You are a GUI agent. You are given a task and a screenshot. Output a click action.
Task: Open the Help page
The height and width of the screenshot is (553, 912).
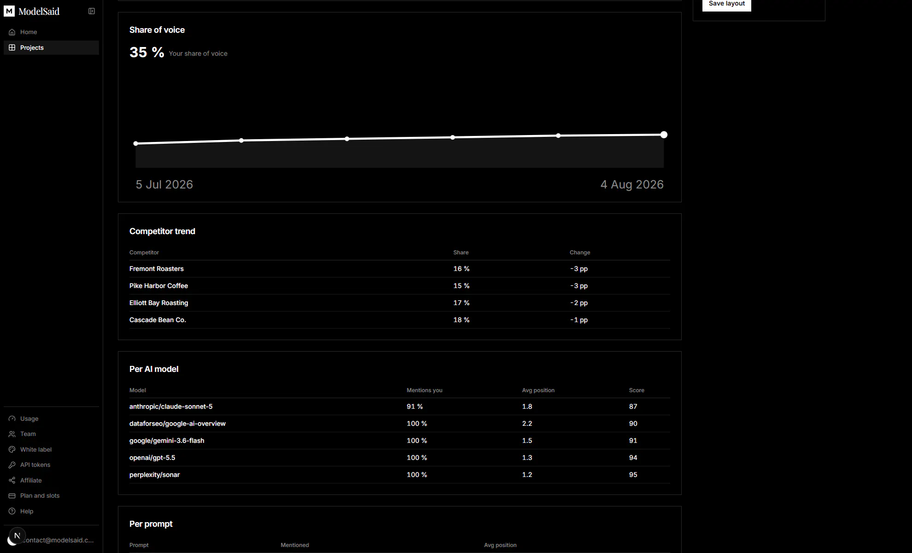click(x=51, y=512)
